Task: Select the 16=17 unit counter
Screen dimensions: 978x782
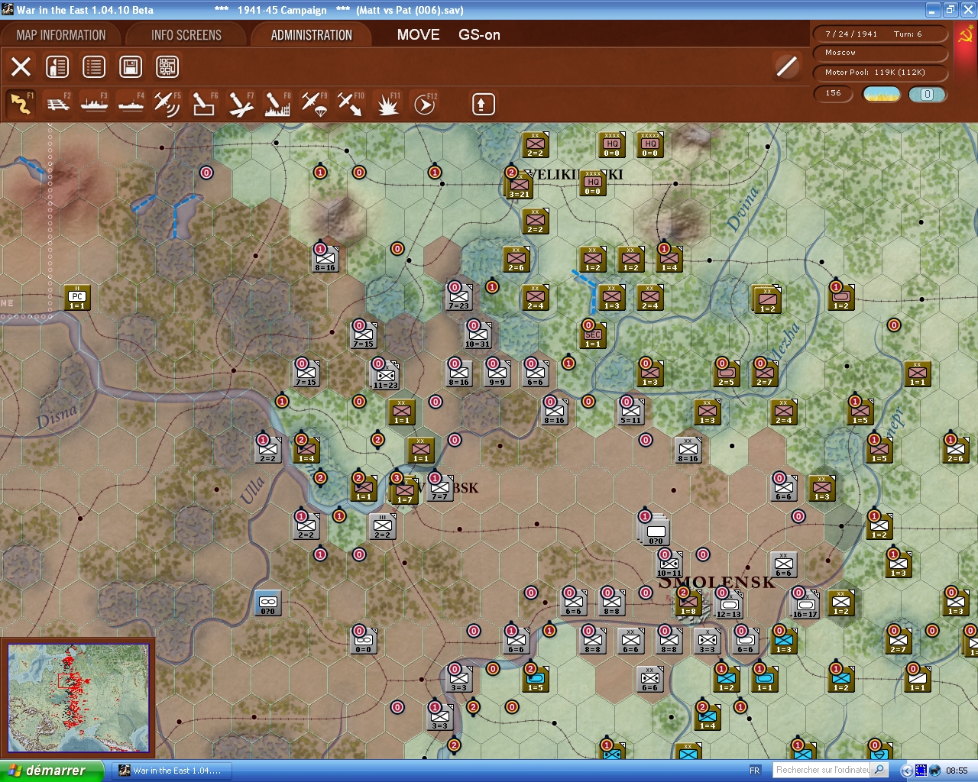Action: [x=805, y=606]
